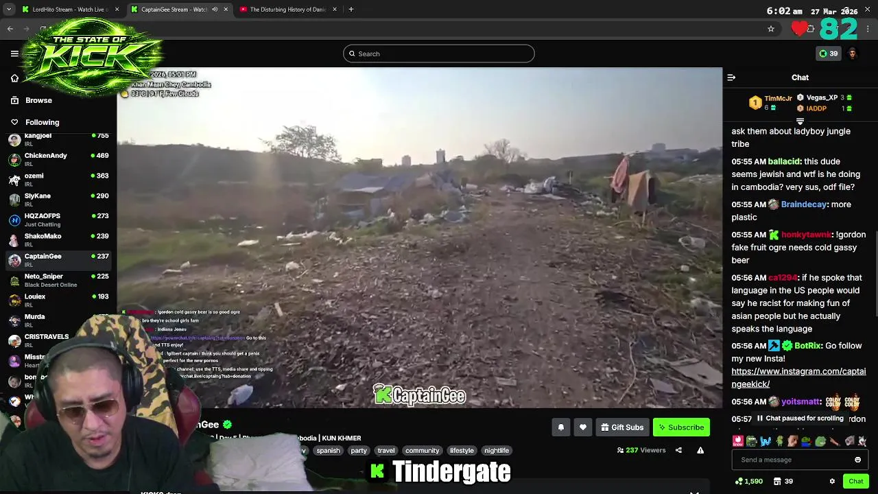Viewport: 878px width, 494px height.
Task: Send message with green Chat button
Action: point(855,481)
